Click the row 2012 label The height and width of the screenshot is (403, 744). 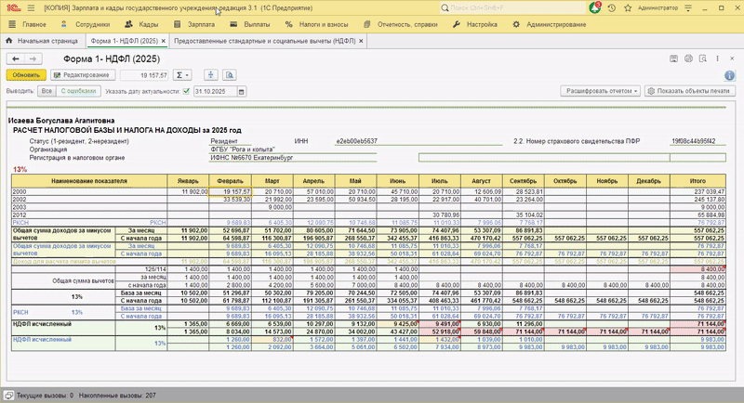(89, 215)
